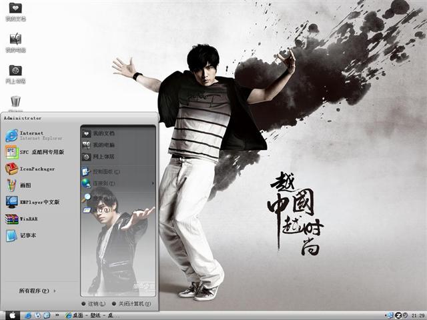Open the 我的电脑 desktop icon
This screenshot has width=427, height=320.
[15, 41]
